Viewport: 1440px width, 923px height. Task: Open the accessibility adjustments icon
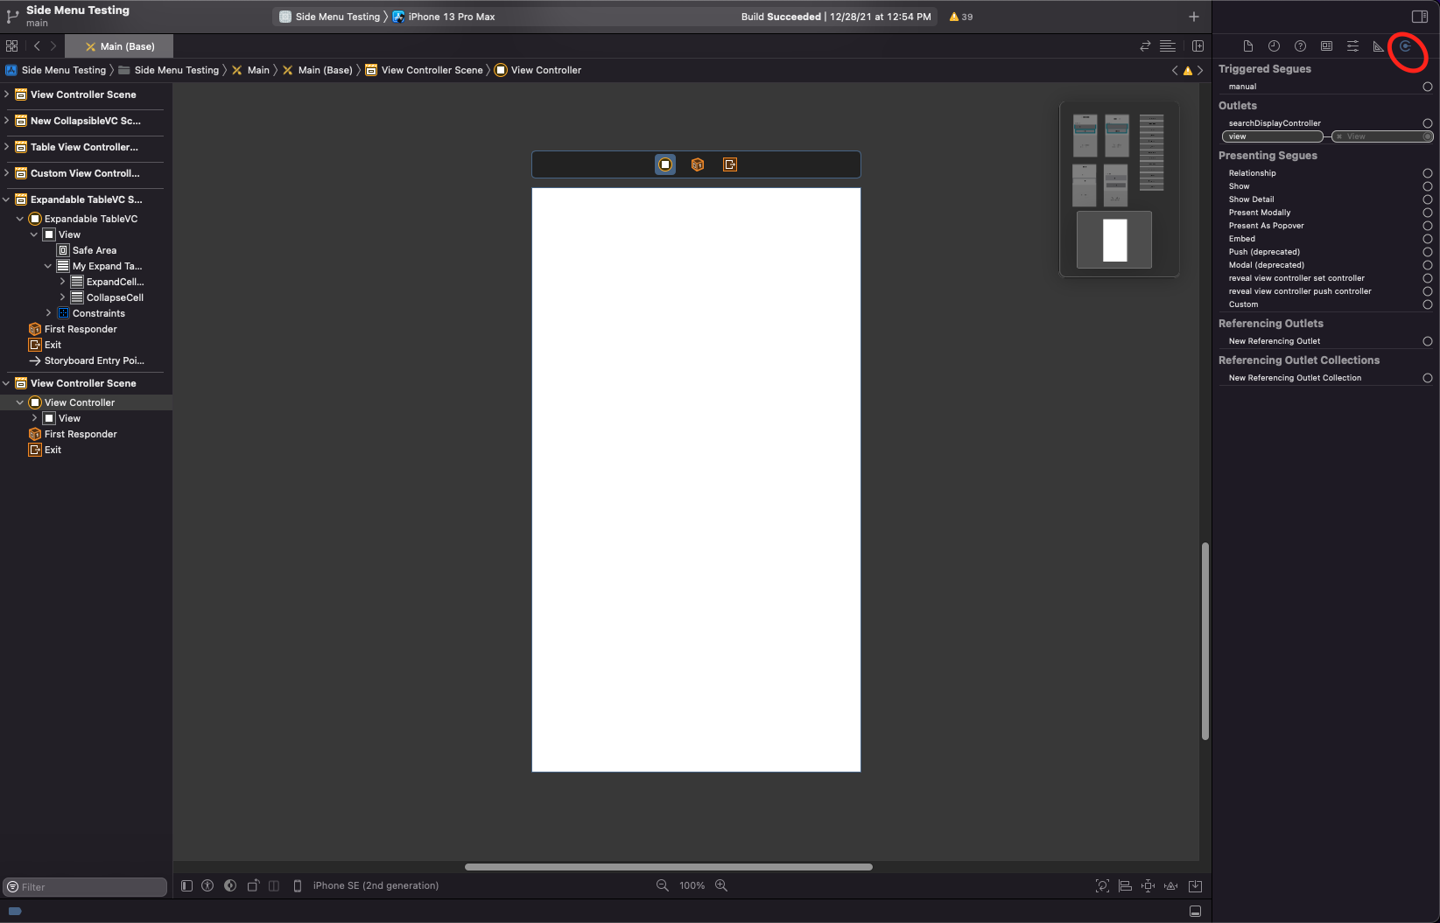coord(207,885)
